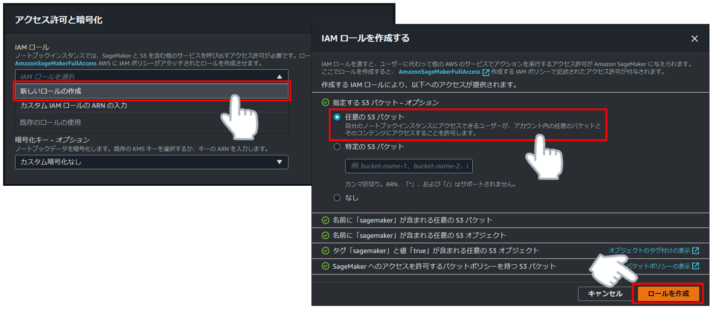Click the bucket name input field showing 例: bucket-name-1

coord(408,166)
